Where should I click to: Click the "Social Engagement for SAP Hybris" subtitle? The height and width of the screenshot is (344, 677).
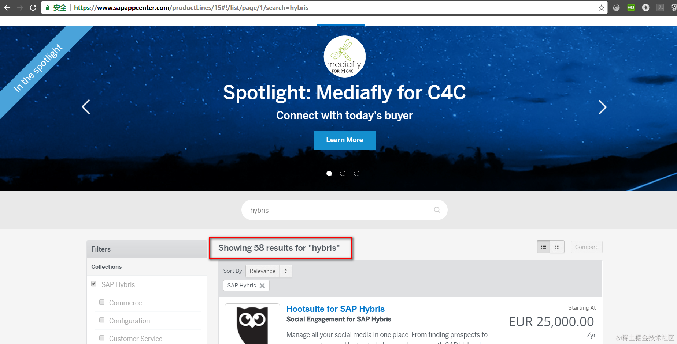click(339, 319)
